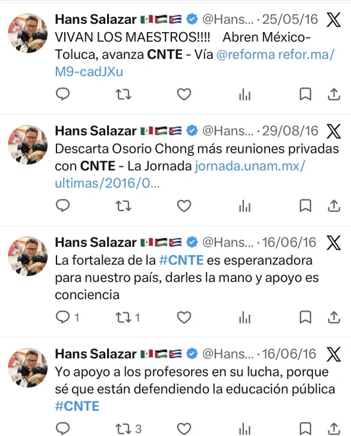
Task: Bookmark the 'La fortaleza de la #CNTE' tweet
Action: 305,317
